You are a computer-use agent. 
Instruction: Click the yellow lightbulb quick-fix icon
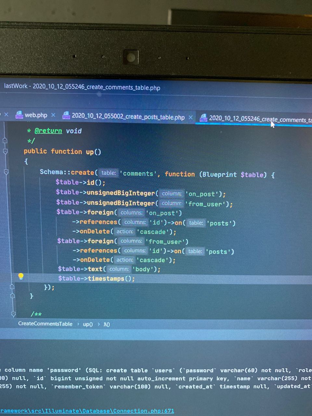[21, 277]
